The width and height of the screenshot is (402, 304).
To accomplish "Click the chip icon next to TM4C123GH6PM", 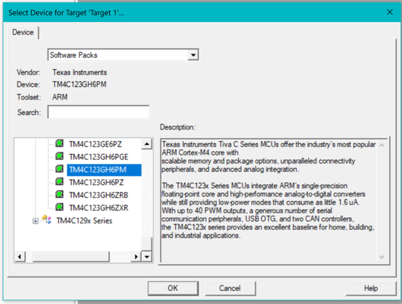I will pyautogui.click(x=60, y=169).
